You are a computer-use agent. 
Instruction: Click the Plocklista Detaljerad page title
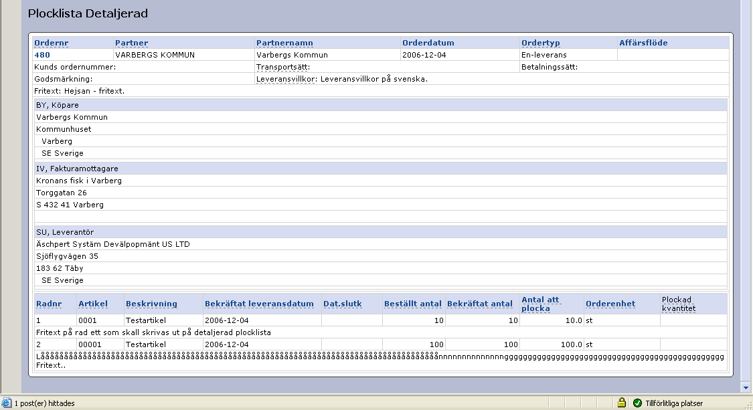coord(88,13)
